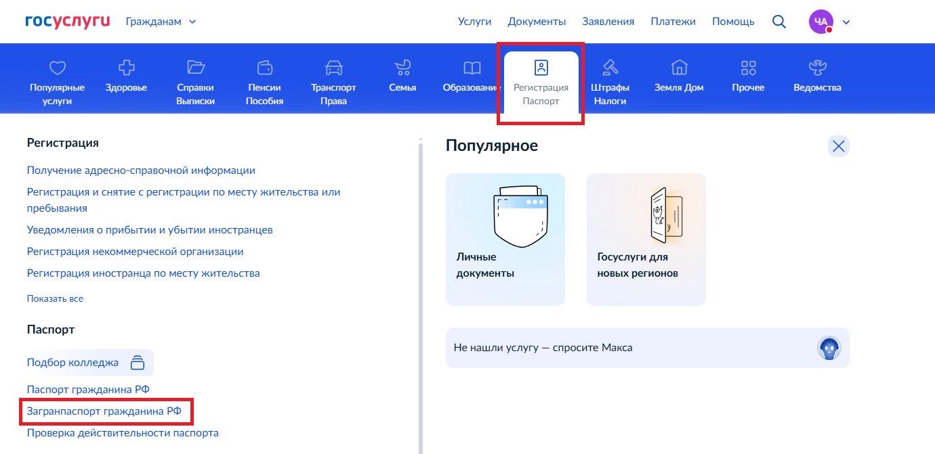This screenshot has width=935, height=454.
Task: Open the Прочее grid category
Action: pyautogui.click(x=748, y=76)
